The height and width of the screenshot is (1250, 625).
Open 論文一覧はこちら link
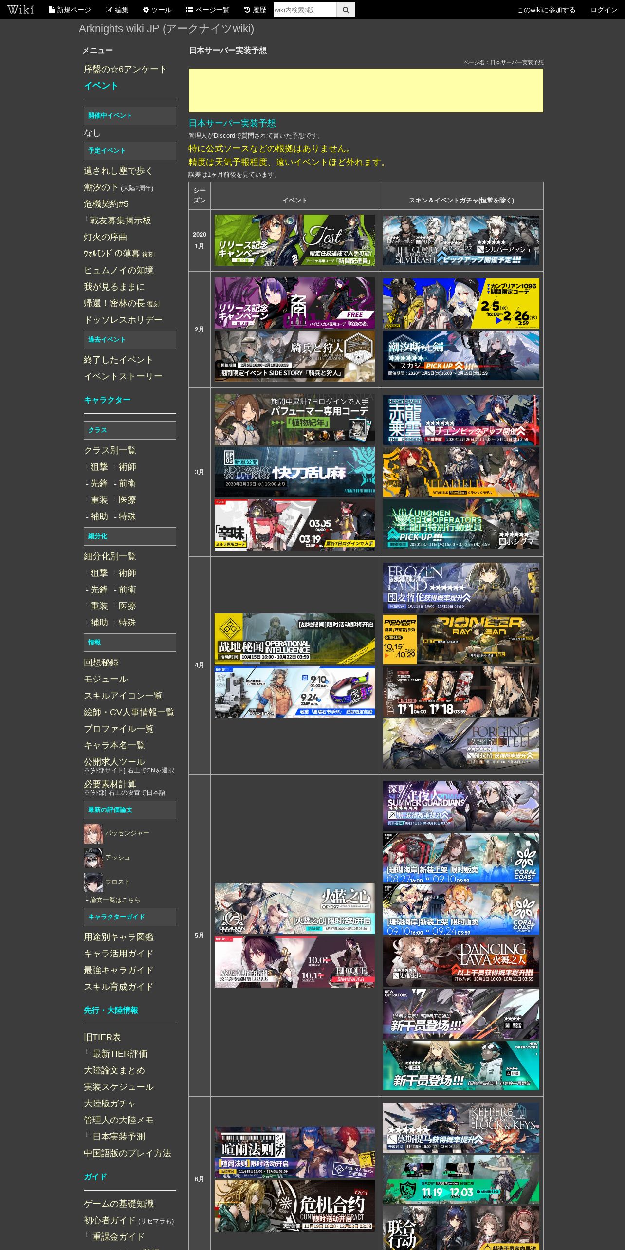115,900
